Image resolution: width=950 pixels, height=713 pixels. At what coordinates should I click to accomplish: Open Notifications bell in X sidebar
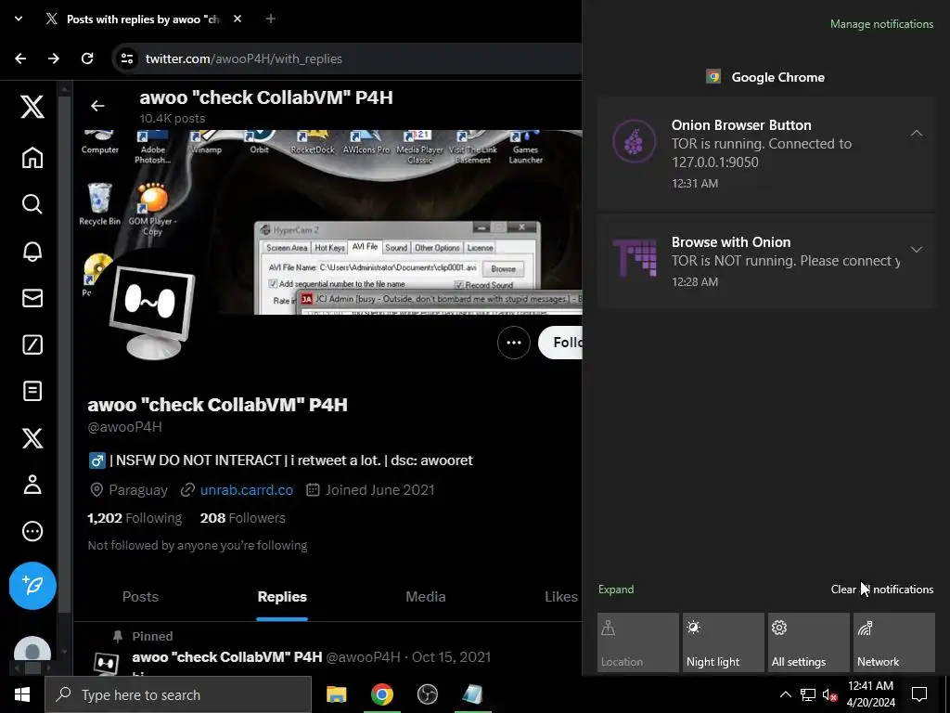[32, 251]
